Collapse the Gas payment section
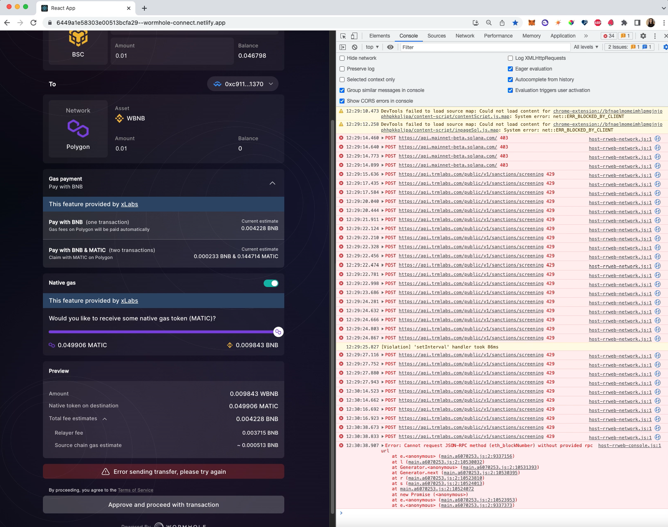 [x=272, y=183]
